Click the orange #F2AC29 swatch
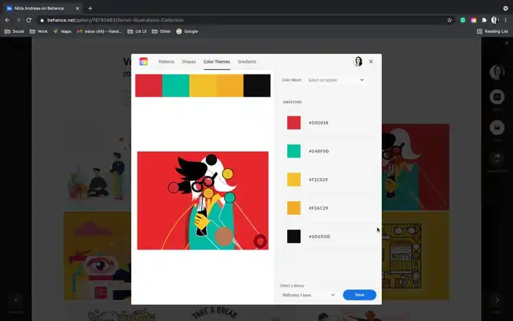The height and width of the screenshot is (321, 513). pyautogui.click(x=294, y=208)
